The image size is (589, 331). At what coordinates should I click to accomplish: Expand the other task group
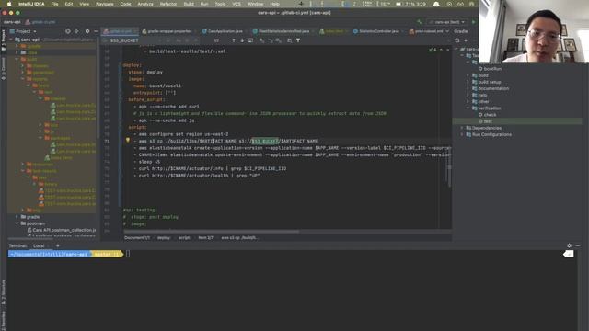pyautogui.click(x=468, y=101)
